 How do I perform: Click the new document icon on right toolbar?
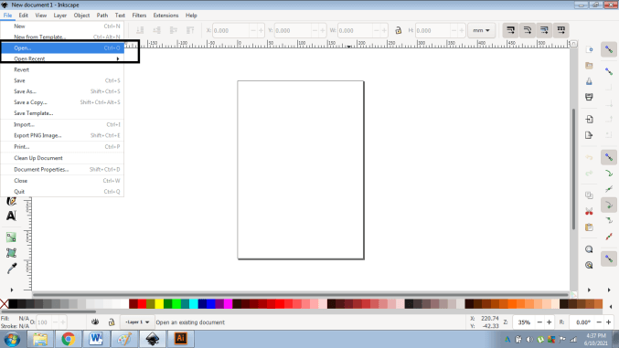[x=589, y=49]
